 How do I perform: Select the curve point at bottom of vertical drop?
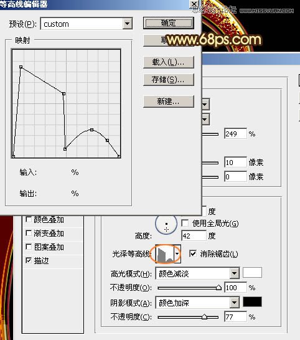coord(65,149)
